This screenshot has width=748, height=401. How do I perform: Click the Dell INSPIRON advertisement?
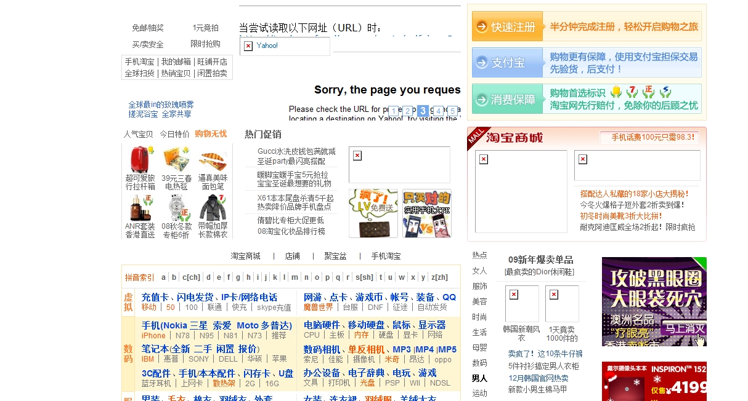tap(654, 381)
